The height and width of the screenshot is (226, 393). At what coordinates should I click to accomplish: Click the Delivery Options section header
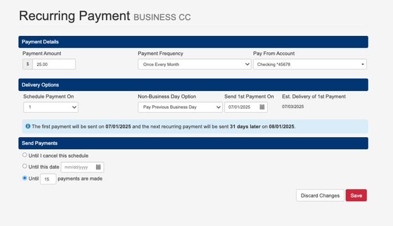tap(193, 85)
